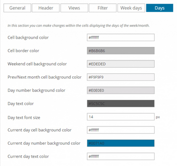Click the Prev/Next month cell background #F9F9F9 field
Screen dimensions: 177x166
point(121,77)
